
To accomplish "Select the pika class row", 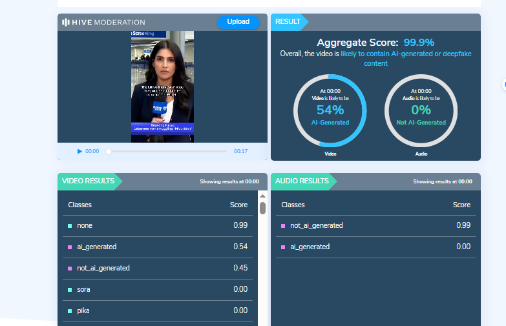I will 158,311.
